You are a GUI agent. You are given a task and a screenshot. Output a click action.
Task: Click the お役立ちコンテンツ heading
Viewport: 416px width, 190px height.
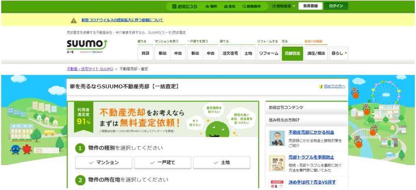(x=286, y=108)
